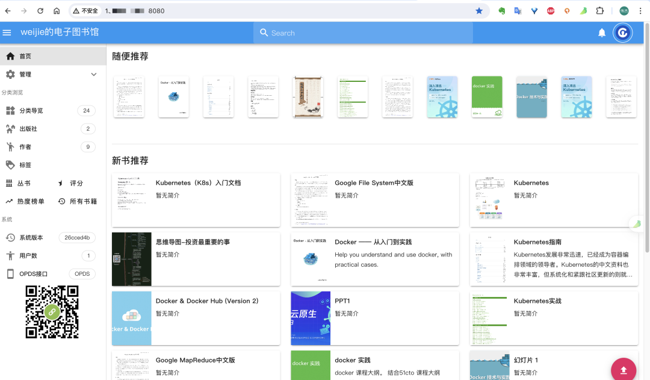The height and width of the screenshot is (380, 650).
Task: Click the user avatar in the top bar
Action: point(623,33)
